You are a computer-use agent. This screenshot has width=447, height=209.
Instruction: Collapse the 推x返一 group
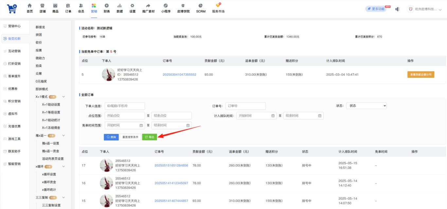click(x=63, y=135)
